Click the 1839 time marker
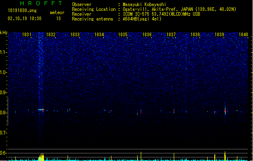The height and width of the screenshot is (161, 253). [x=220, y=35]
